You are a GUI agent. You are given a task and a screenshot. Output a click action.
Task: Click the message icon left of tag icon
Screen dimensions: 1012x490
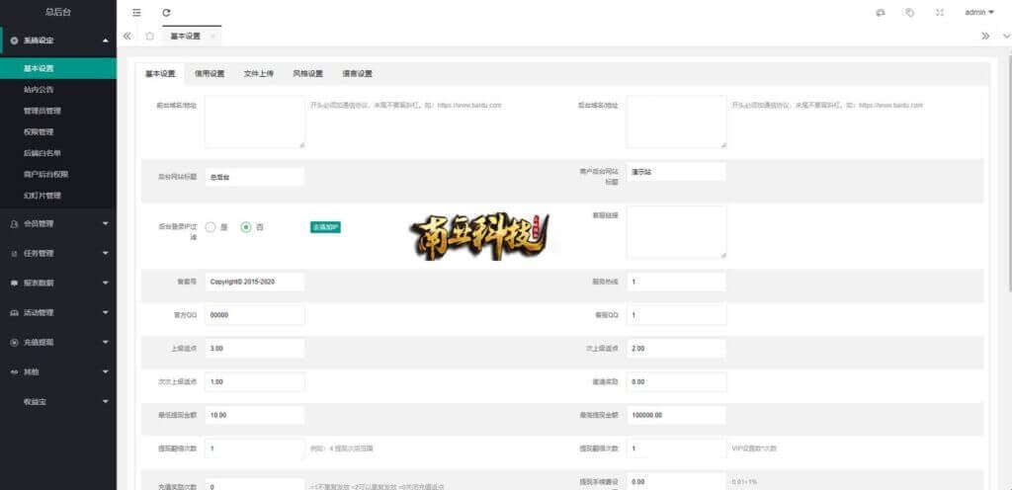pyautogui.click(x=880, y=12)
